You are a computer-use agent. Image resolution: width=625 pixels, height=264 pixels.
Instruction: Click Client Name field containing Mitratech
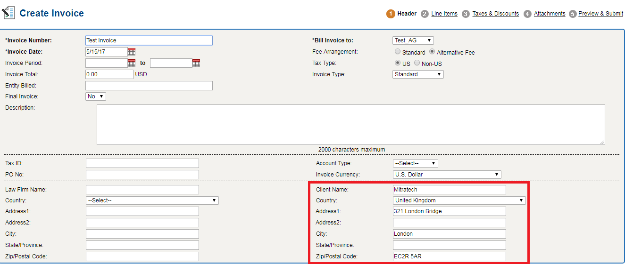(450, 190)
